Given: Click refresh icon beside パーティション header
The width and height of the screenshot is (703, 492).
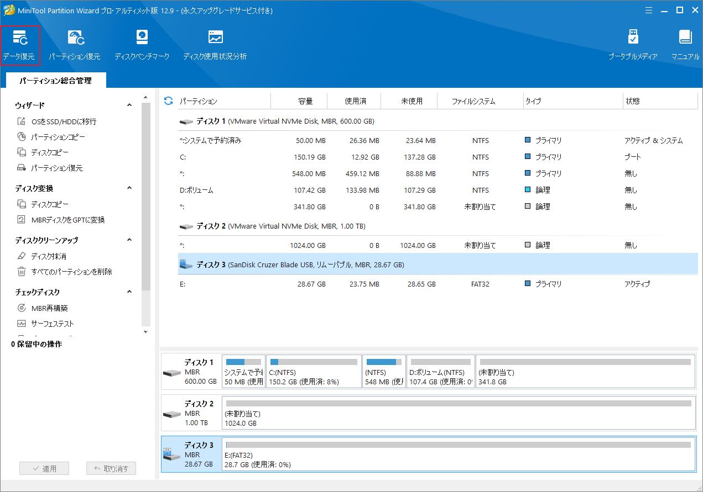Looking at the screenshot, I should click(x=169, y=101).
